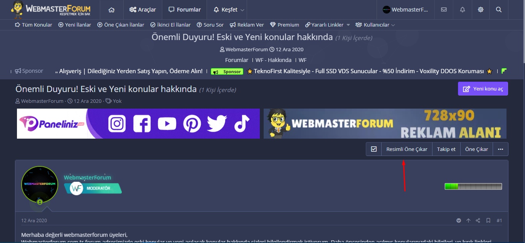Open Reklam Ver link
Image resolution: width=525 pixels, height=243 pixels.
[x=247, y=25]
